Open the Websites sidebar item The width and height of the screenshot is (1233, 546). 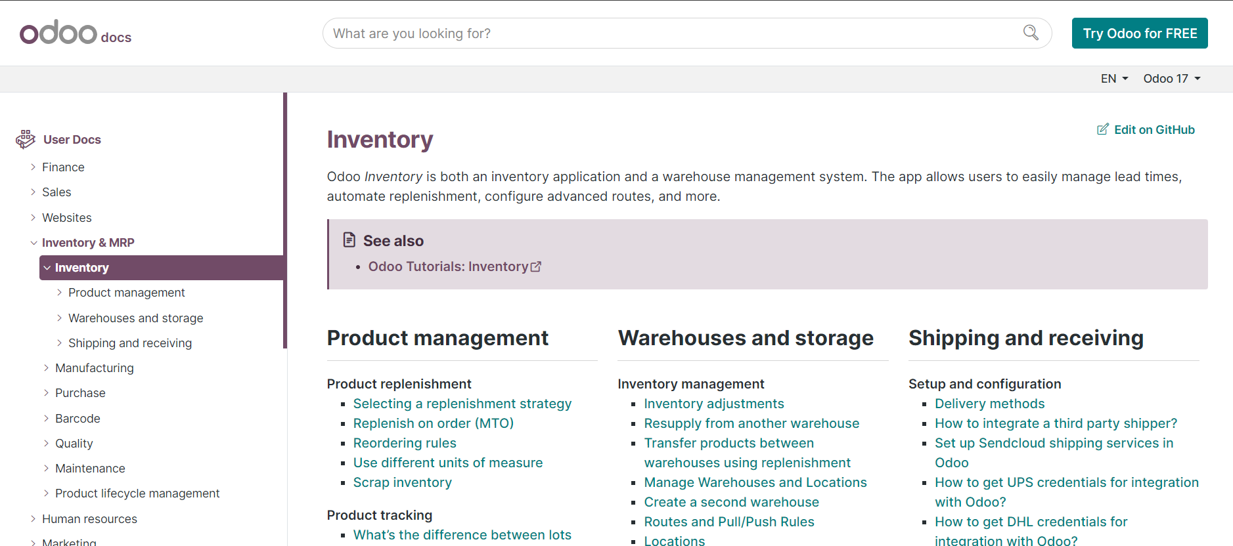67,218
